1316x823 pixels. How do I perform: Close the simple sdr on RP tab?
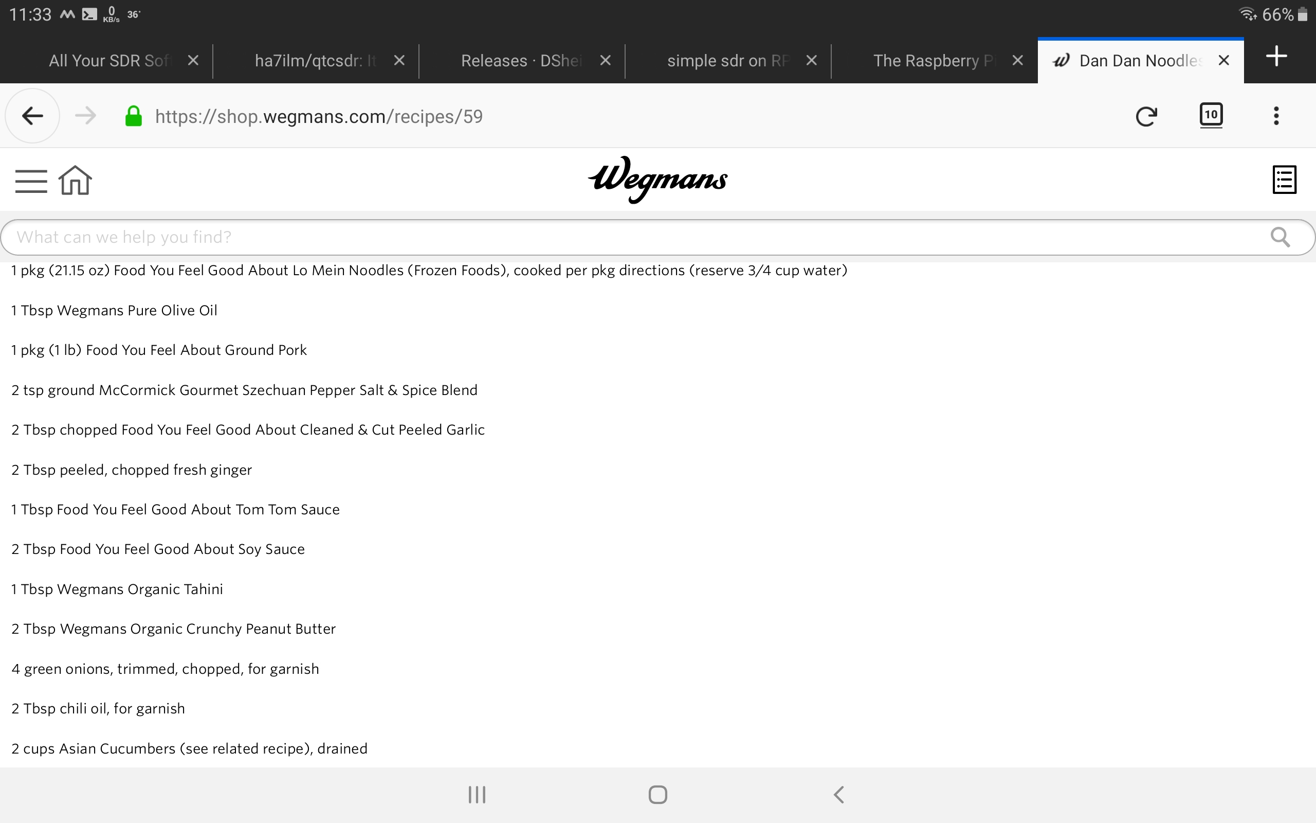pyautogui.click(x=811, y=60)
